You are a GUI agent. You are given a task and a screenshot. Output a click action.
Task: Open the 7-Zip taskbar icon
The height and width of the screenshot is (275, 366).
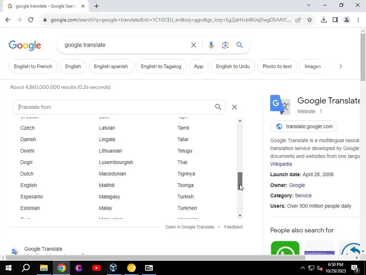click(149, 268)
